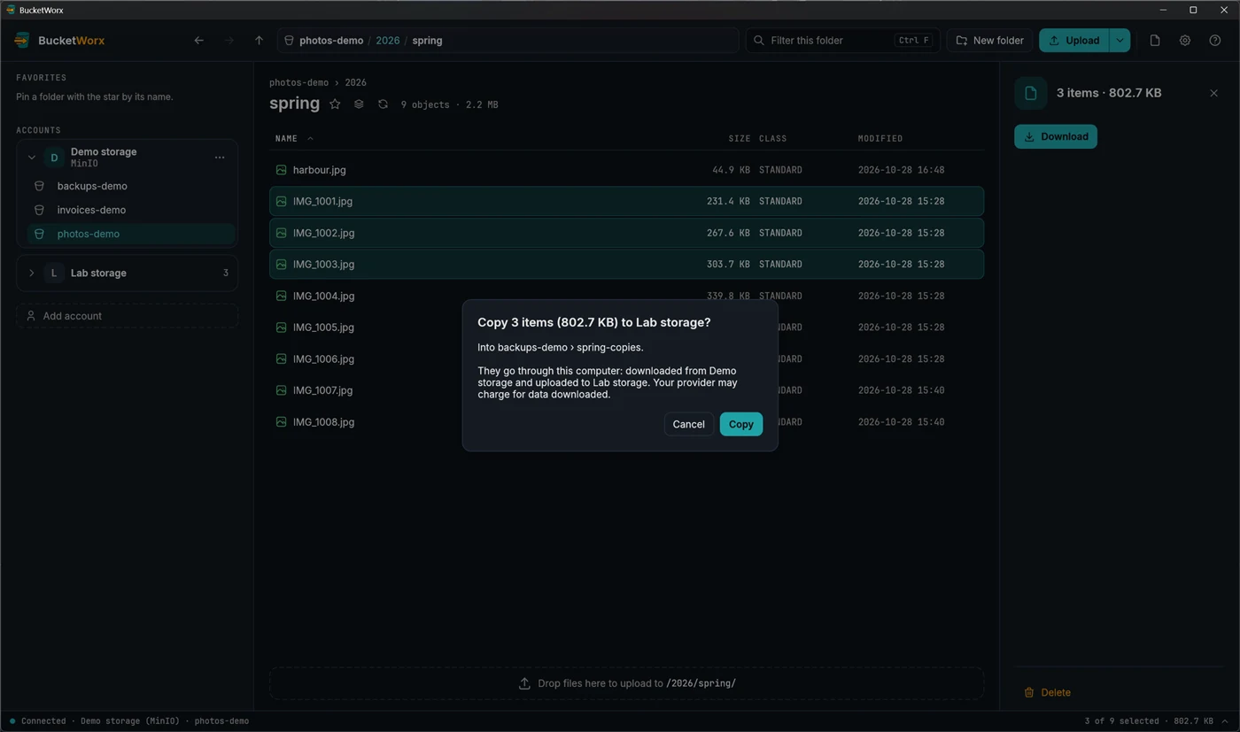Click the bucket icon next to invoices-demo
The image size is (1240, 732).
tap(39, 210)
